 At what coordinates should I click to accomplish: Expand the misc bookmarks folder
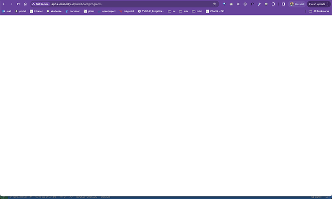point(197,11)
